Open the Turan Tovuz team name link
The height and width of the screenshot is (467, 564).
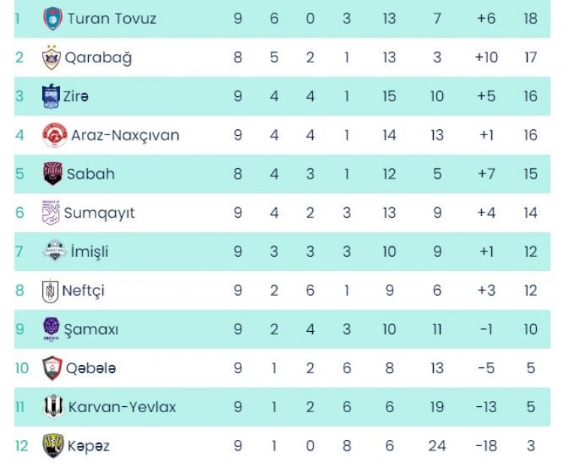point(112,18)
